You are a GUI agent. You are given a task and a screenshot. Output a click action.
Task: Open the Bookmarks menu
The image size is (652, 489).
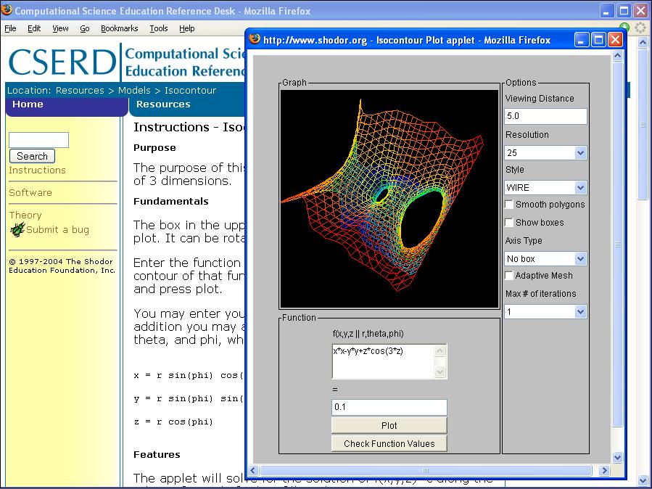(119, 28)
